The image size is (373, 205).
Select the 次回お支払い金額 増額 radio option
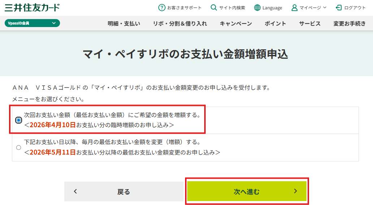coord(18,120)
